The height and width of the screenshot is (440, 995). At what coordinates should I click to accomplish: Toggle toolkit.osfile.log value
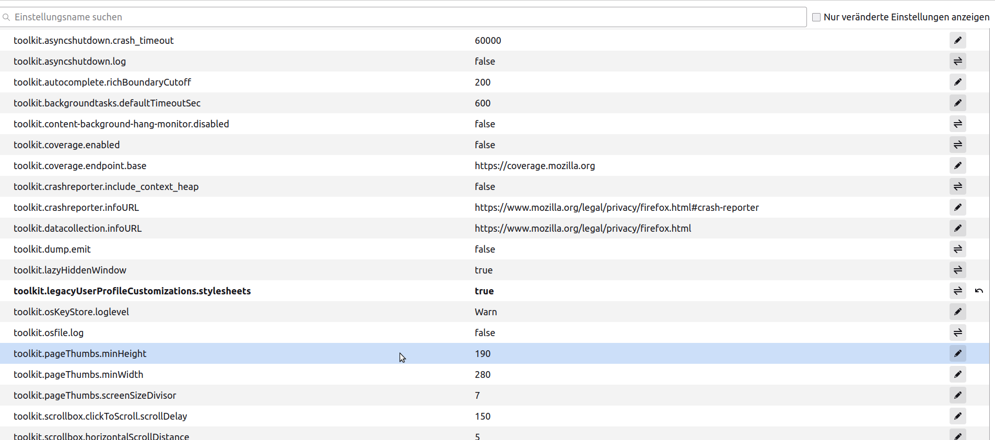coord(957,332)
